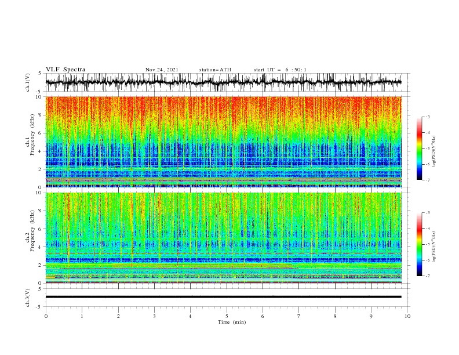Click the "5" volt tick of ch.1(V) axis

coord(41,74)
